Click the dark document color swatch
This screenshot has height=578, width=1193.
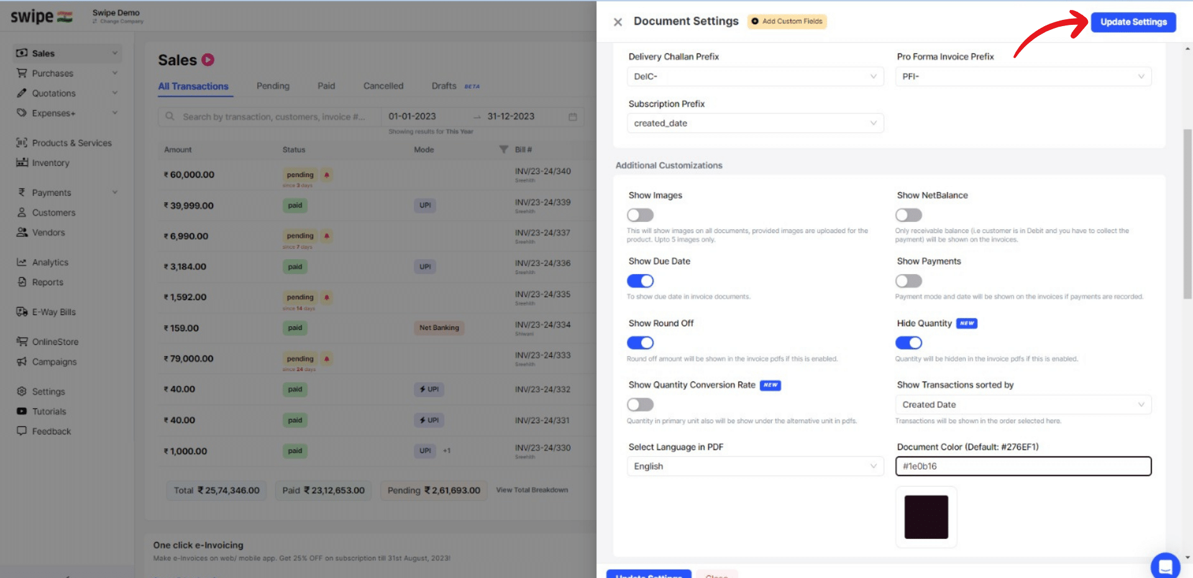[x=926, y=517]
